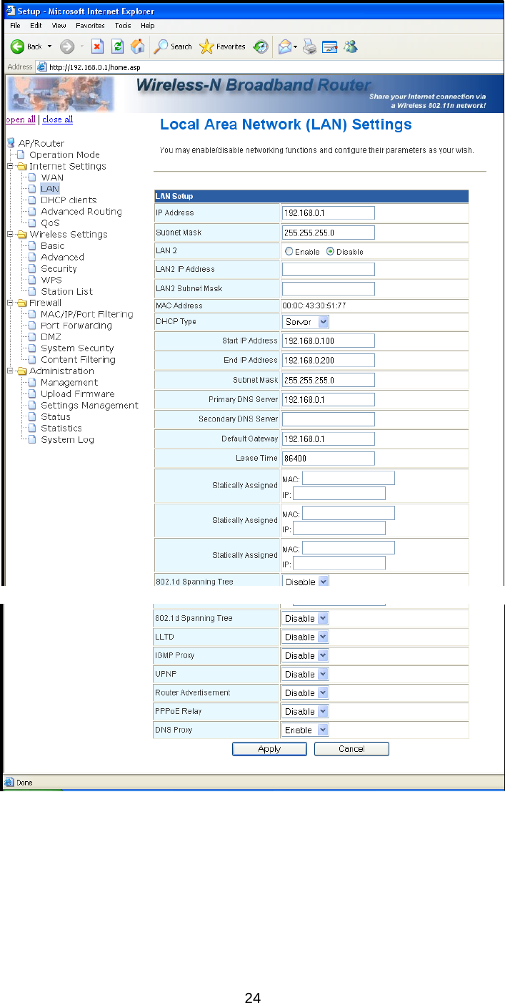Collapse the Wireless Settings tree folder
505x1003 pixels.
[10, 235]
